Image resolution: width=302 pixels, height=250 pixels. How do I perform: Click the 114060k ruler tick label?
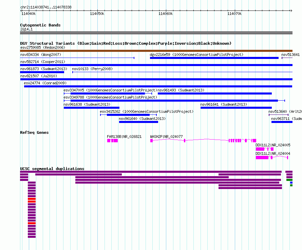click(166, 14)
